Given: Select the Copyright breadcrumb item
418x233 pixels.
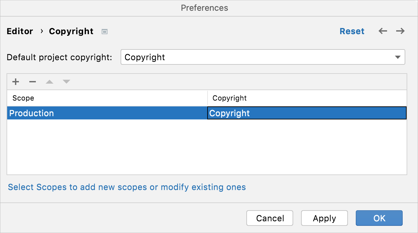Looking at the screenshot, I should tap(71, 31).
